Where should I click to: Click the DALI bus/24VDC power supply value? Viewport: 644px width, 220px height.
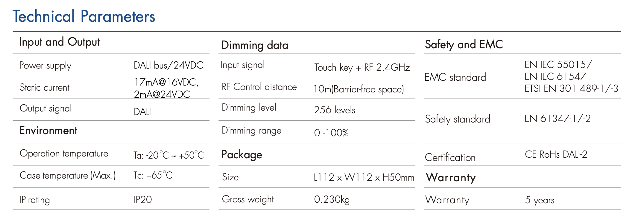click(x=168, y=65)
